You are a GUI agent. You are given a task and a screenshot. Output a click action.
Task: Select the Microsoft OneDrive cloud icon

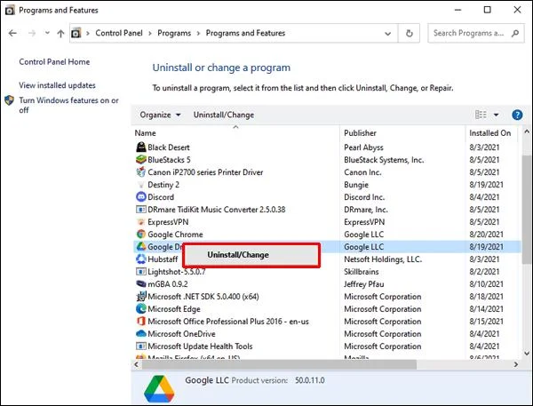[140, 333]
